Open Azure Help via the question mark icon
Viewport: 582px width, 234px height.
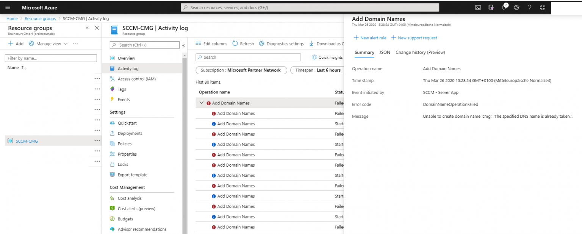(x=529, y=7)
